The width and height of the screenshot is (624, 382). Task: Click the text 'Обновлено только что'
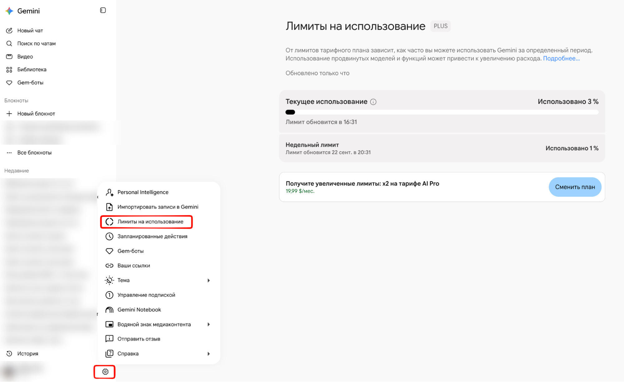tap(317, 73)
